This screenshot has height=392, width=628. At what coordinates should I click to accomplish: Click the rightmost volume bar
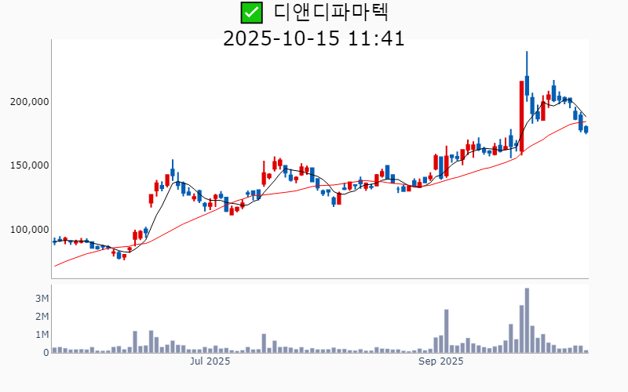pyautogui.click(x=586, y=351)
